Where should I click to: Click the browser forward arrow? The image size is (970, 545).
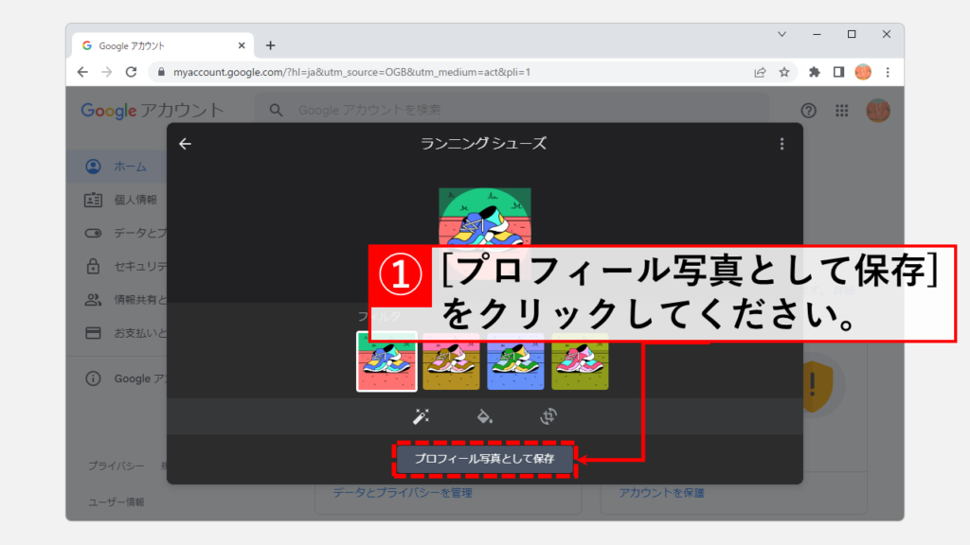tap(107, 72)
